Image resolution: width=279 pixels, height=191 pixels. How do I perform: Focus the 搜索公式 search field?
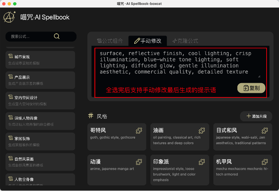(41, 36)
